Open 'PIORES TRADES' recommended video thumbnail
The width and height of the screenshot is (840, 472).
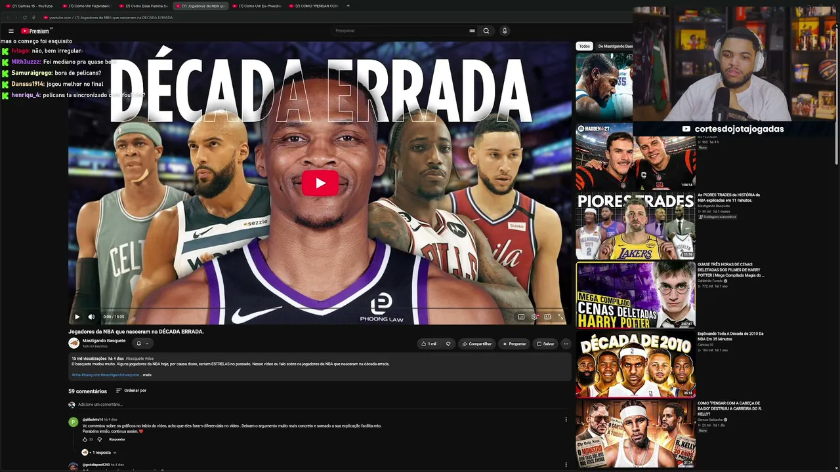pos(635,226)
